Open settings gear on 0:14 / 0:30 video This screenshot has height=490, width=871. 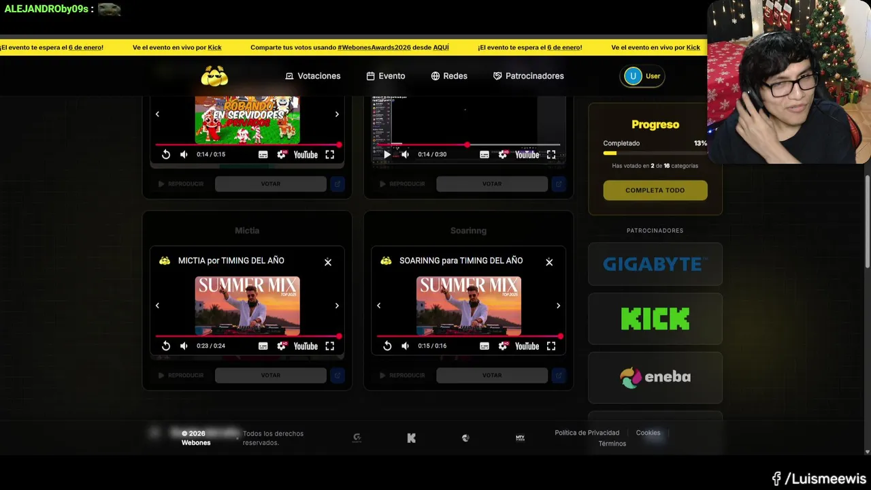point(503,154)
